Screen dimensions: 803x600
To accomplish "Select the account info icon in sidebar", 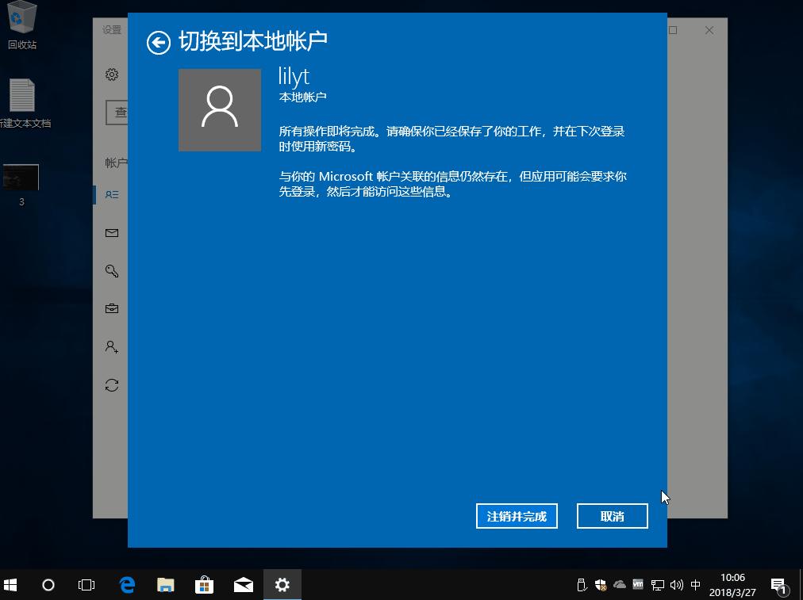I will click(112, 194).
